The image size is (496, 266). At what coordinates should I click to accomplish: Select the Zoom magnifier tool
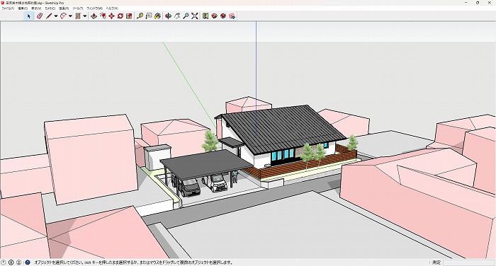click(x=186, y=16)
